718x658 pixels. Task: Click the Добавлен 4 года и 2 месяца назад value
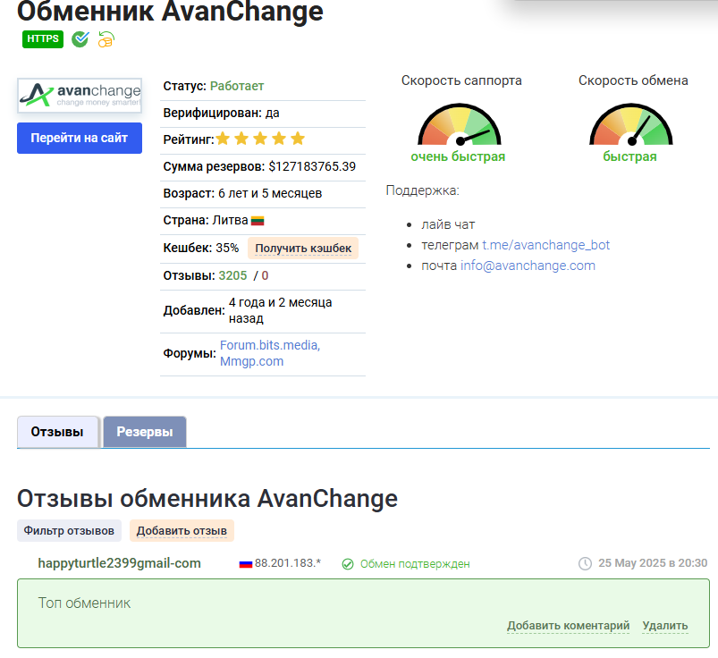point(280,310)
